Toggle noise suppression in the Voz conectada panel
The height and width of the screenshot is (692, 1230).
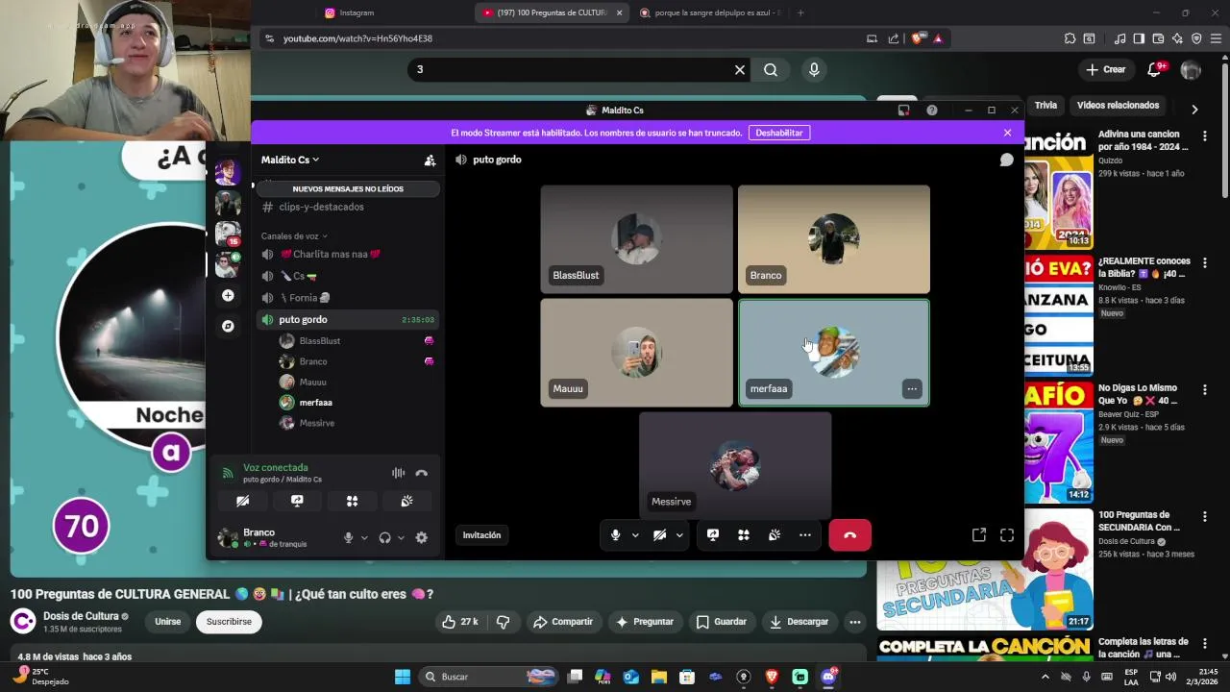[x=398, y=473]
